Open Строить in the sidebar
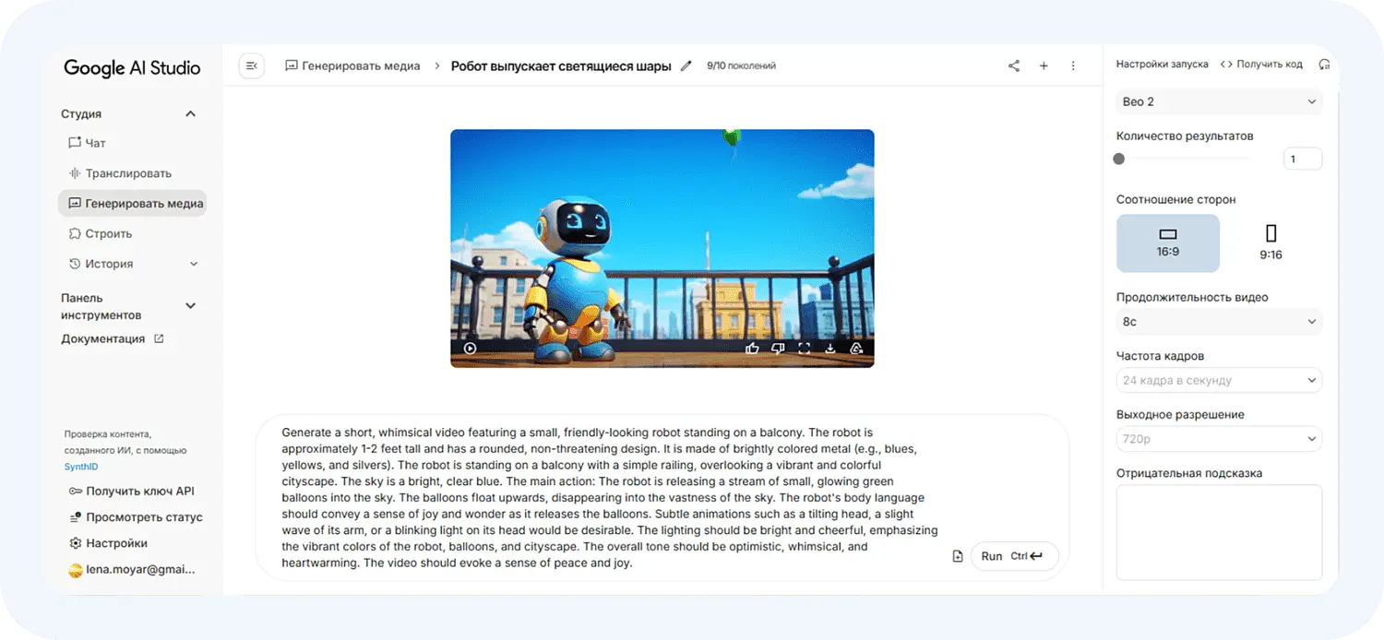This screenshot has height=640, width=1384. [108, 233]
